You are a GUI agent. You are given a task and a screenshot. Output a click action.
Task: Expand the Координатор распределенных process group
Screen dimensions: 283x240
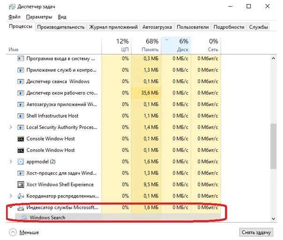click(x=11, y=196)
